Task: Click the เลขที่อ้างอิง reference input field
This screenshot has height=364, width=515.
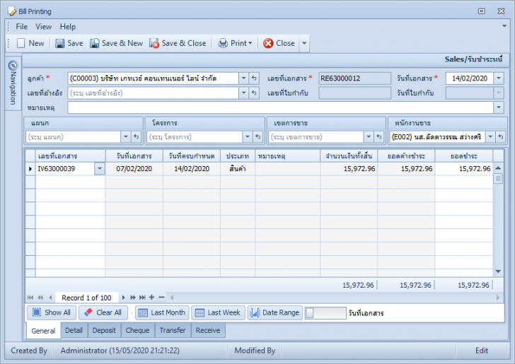Action: tap(153, 93)
